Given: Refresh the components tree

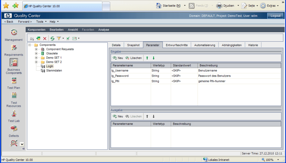Looking at the screenshot, I should 52,38.
